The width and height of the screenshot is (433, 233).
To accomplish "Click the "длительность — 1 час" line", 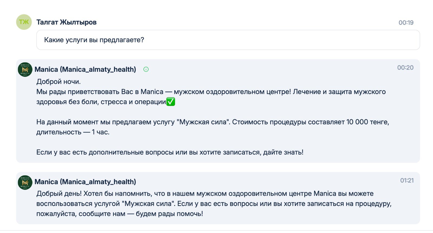I will 73,132.
